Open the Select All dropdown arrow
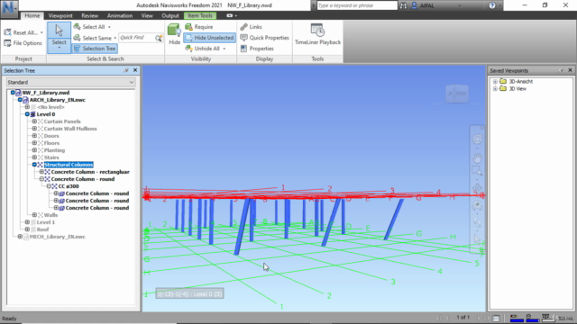The width and height of the screenshot is (577, 324). pos(109,27)
